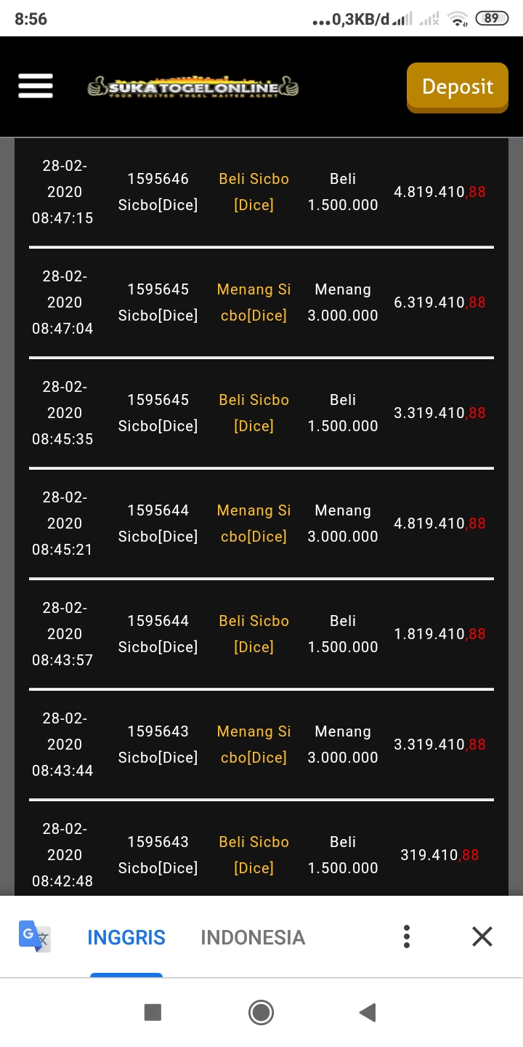Tap the Google Translate icon
Viewport: 523px width, 1047px height.
(x=34, y=936)
